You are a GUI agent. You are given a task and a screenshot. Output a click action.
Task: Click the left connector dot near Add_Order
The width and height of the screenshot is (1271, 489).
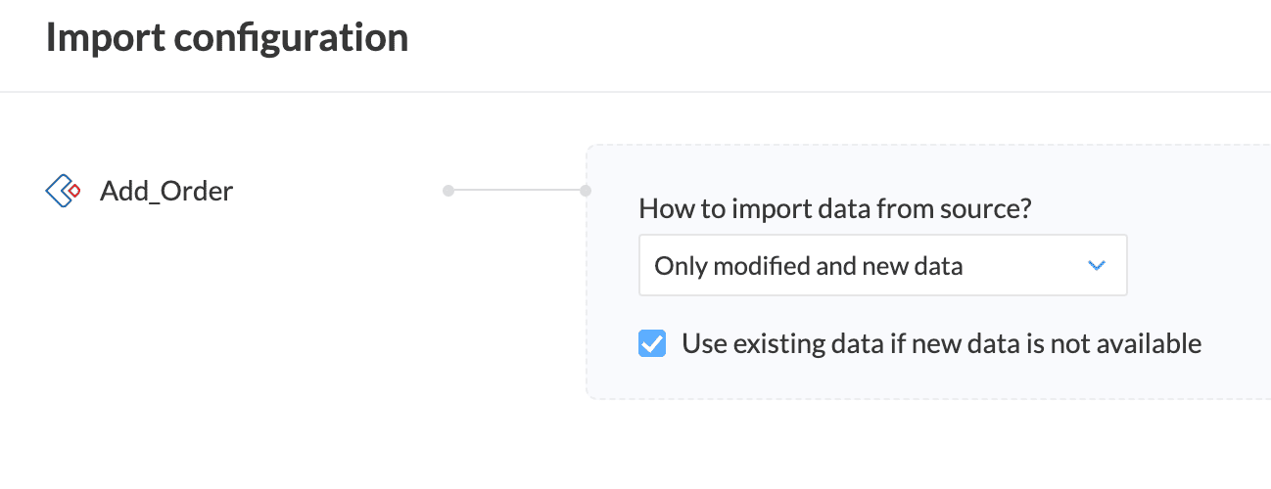(x=448, y=191)
